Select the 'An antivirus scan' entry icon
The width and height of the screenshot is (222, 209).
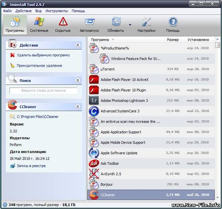94,121
